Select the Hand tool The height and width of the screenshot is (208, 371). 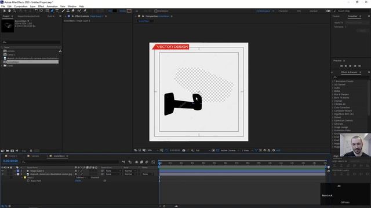(x=9, y=11)
